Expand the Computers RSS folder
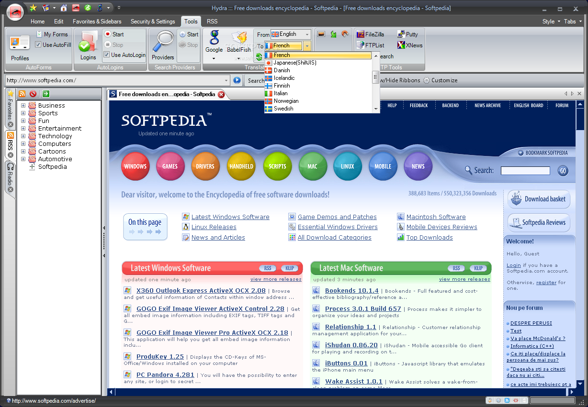The image size is (588, 407). coord(23,144)
